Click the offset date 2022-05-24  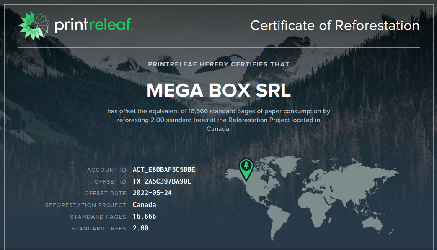point(152,193)
